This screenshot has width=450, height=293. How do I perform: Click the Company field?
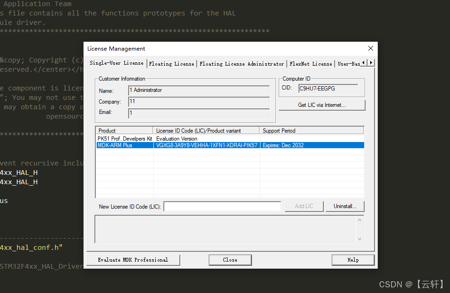(x=199, y=101)
